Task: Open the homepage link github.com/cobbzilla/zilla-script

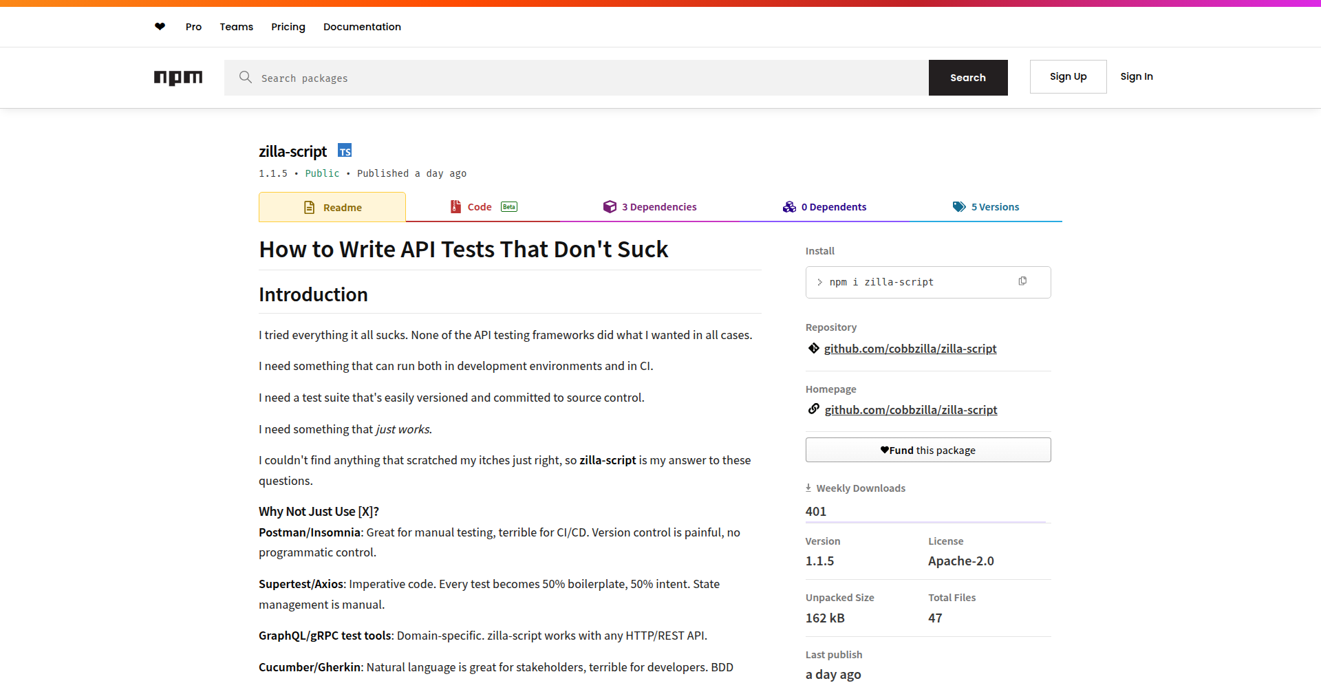Action: point(911,410)
